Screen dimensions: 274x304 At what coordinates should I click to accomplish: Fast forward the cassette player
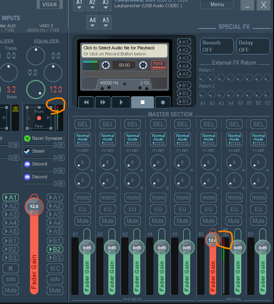(x=103, y=102)
